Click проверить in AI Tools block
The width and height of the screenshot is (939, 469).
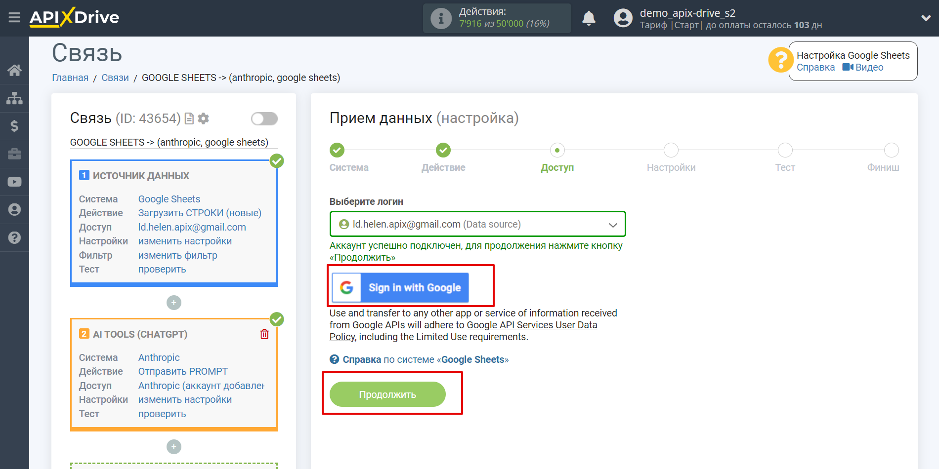click(x=162, y=414)
